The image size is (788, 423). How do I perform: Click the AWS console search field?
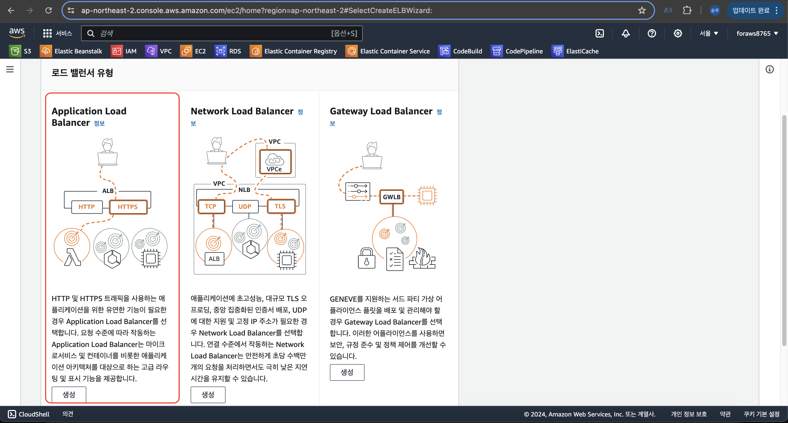214,33
